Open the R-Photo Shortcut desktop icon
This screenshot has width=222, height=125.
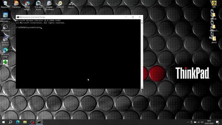coord(5,41)
